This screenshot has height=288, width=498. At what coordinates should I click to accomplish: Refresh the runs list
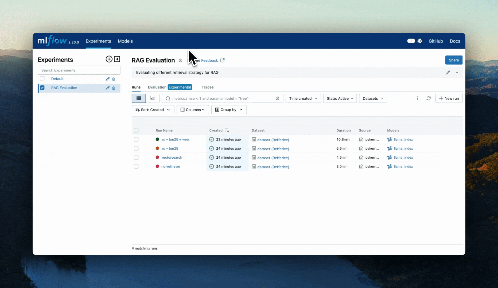click(x=429, y=98)
